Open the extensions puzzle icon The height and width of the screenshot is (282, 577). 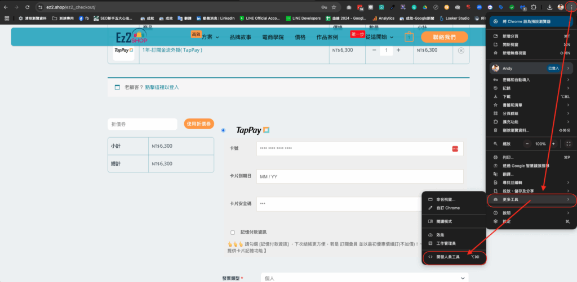(534, 7)
